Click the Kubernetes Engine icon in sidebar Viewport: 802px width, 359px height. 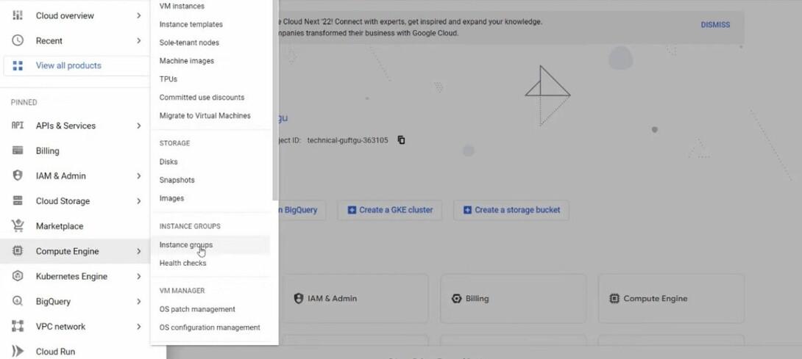[18, 276]
